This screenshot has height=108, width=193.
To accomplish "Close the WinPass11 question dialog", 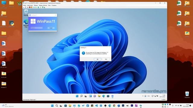I will 110,47.
